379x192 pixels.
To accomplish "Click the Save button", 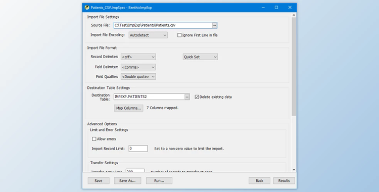I will click(99, 181).
